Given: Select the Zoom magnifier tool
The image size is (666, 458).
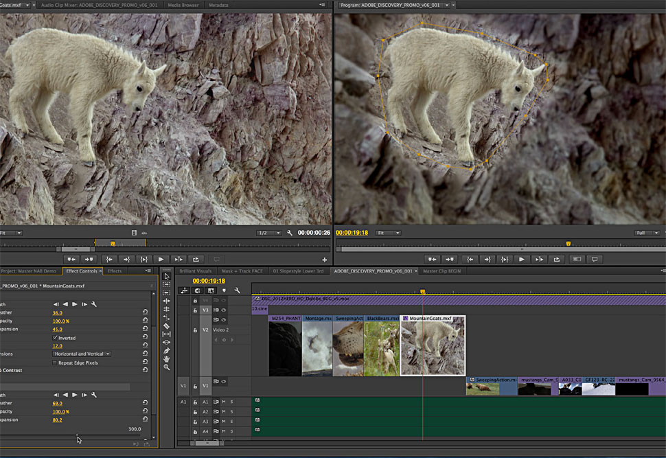Looking at the screenshot, I should coord(167,367).
